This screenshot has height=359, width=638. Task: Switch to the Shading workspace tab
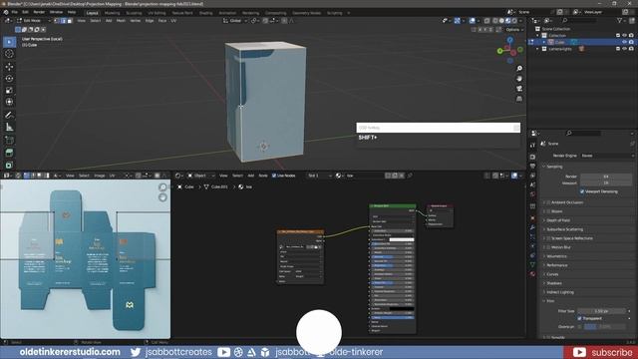click(206, 13)
